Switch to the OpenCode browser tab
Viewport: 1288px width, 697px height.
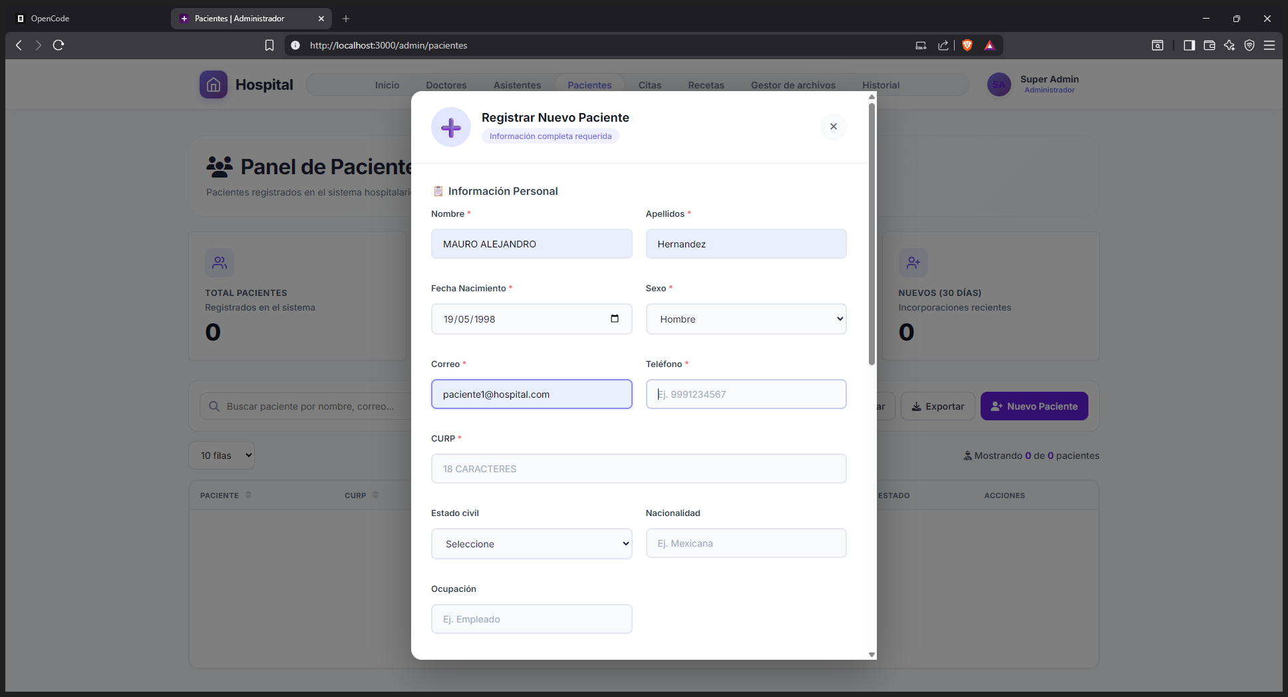(86, 19)
